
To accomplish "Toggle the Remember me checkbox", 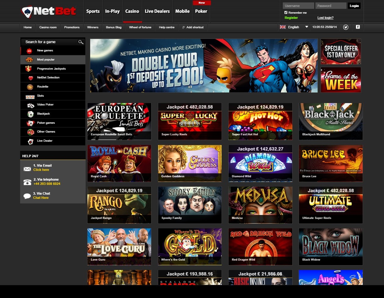I will pyautogui.click(x=286, y=12).
